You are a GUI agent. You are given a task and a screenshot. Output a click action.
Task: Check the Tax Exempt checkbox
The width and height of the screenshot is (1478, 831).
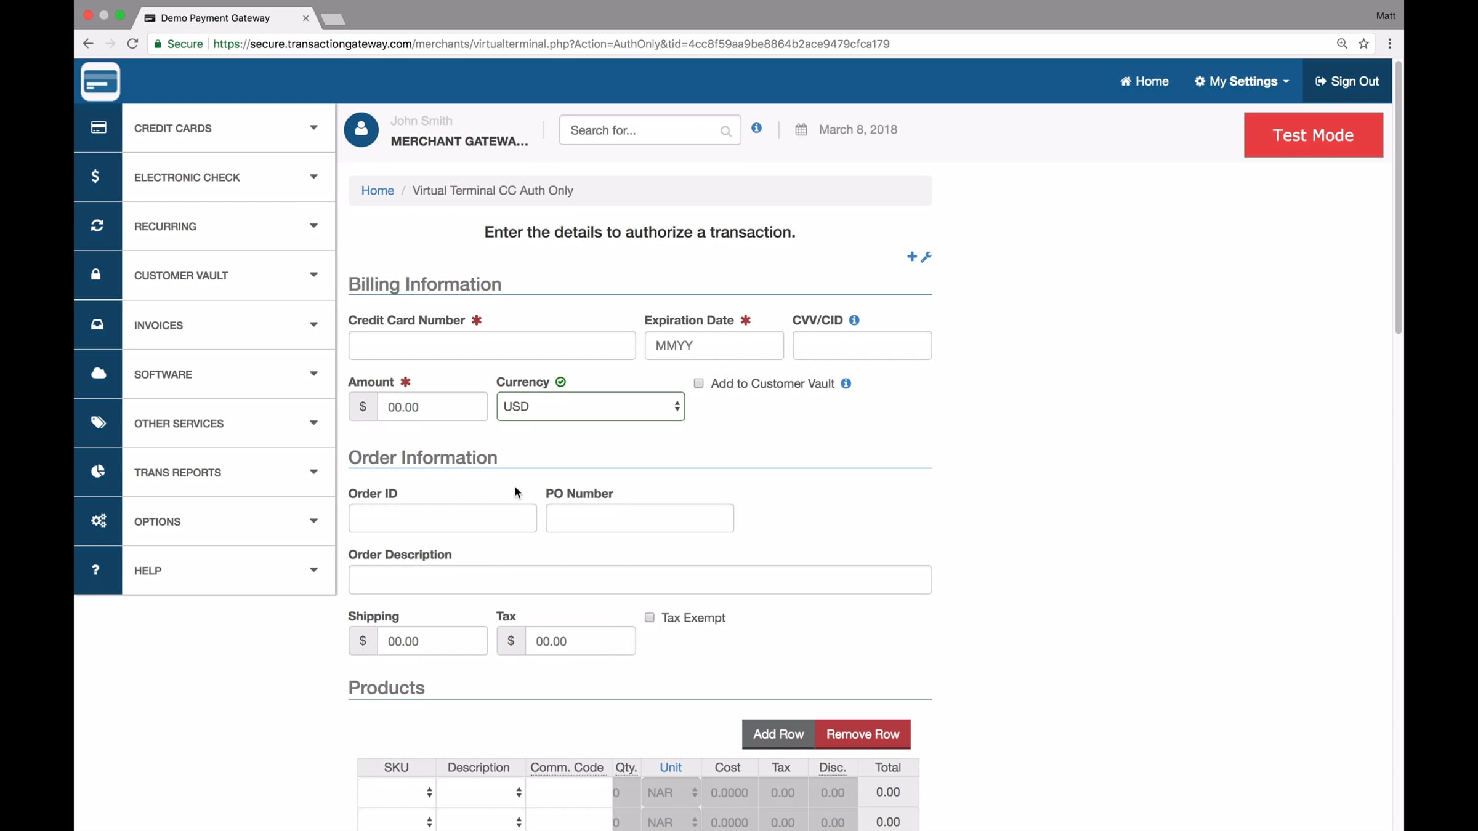pos(650,617)
